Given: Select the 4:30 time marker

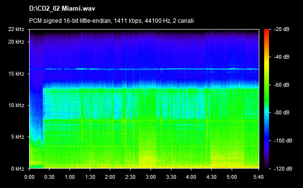Looking at the screenshot, I should tap(211, 177).
